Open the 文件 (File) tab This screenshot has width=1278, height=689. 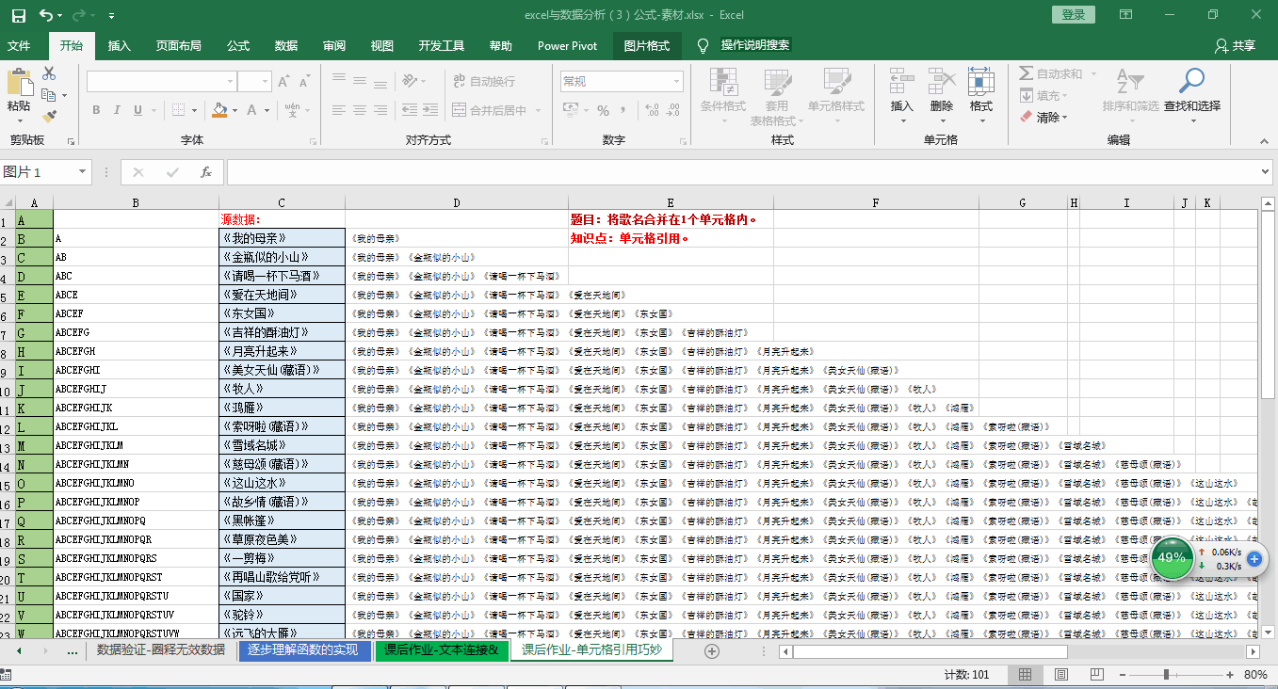[19, 45]
